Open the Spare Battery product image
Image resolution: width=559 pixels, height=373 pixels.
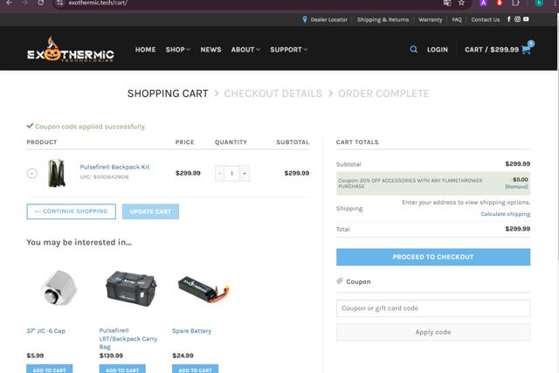[x=204, y=288]
